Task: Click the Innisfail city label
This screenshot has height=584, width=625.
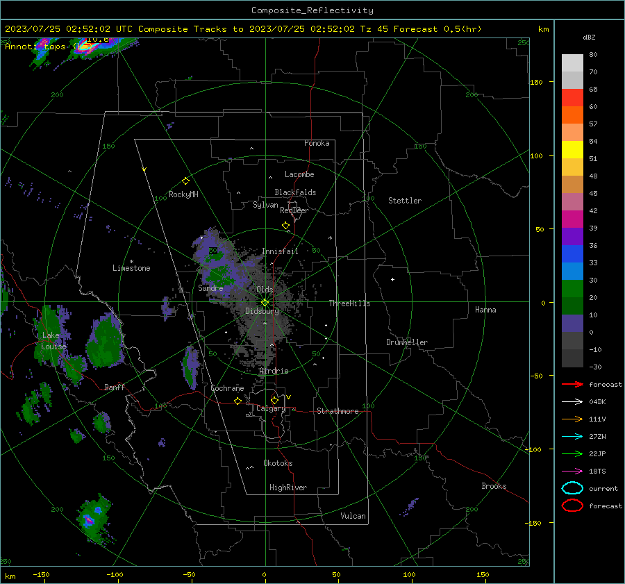Action: pyautogui.click(x=280, y=251)
